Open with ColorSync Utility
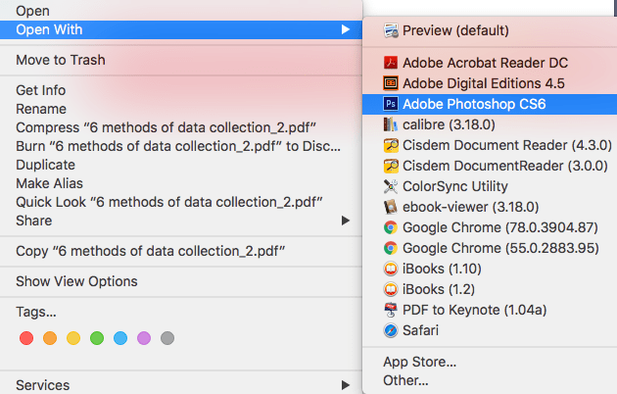Image resolution: width=617 pixels, height=394 pixels. pyautogui.click(x=490, y=186)
